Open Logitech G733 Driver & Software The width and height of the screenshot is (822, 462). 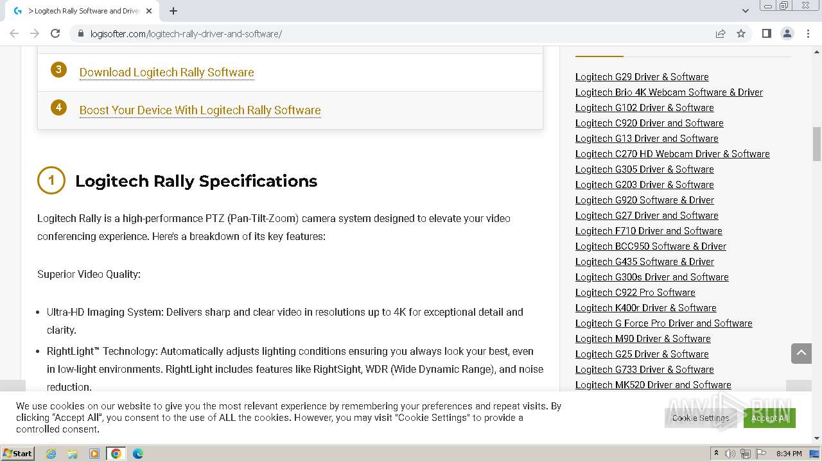tap(645, 369)
